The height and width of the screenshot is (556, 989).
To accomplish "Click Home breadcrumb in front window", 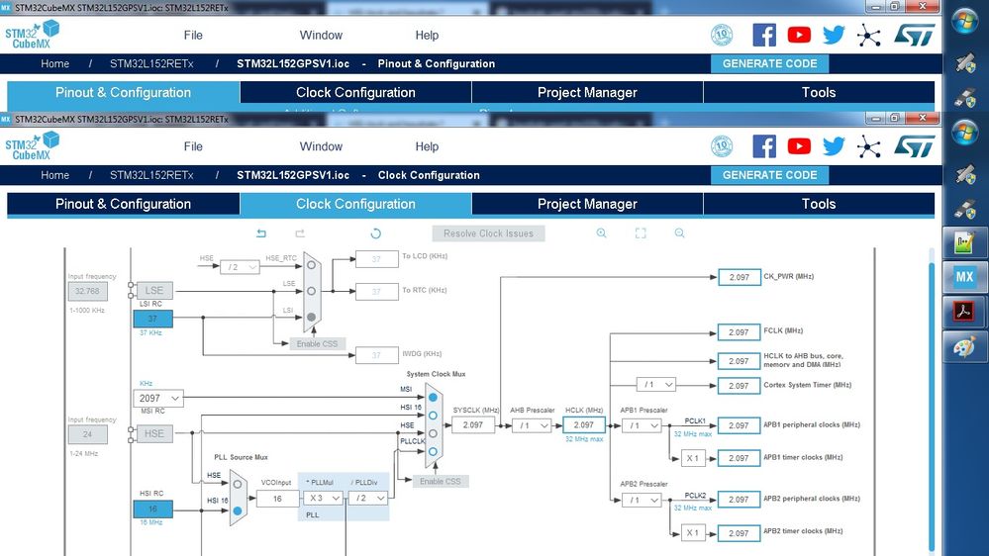I will coord(54,175).
